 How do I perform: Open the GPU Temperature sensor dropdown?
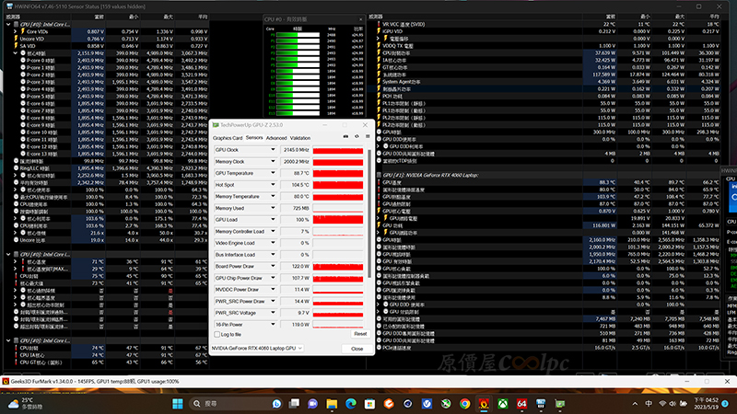point(273,173)
